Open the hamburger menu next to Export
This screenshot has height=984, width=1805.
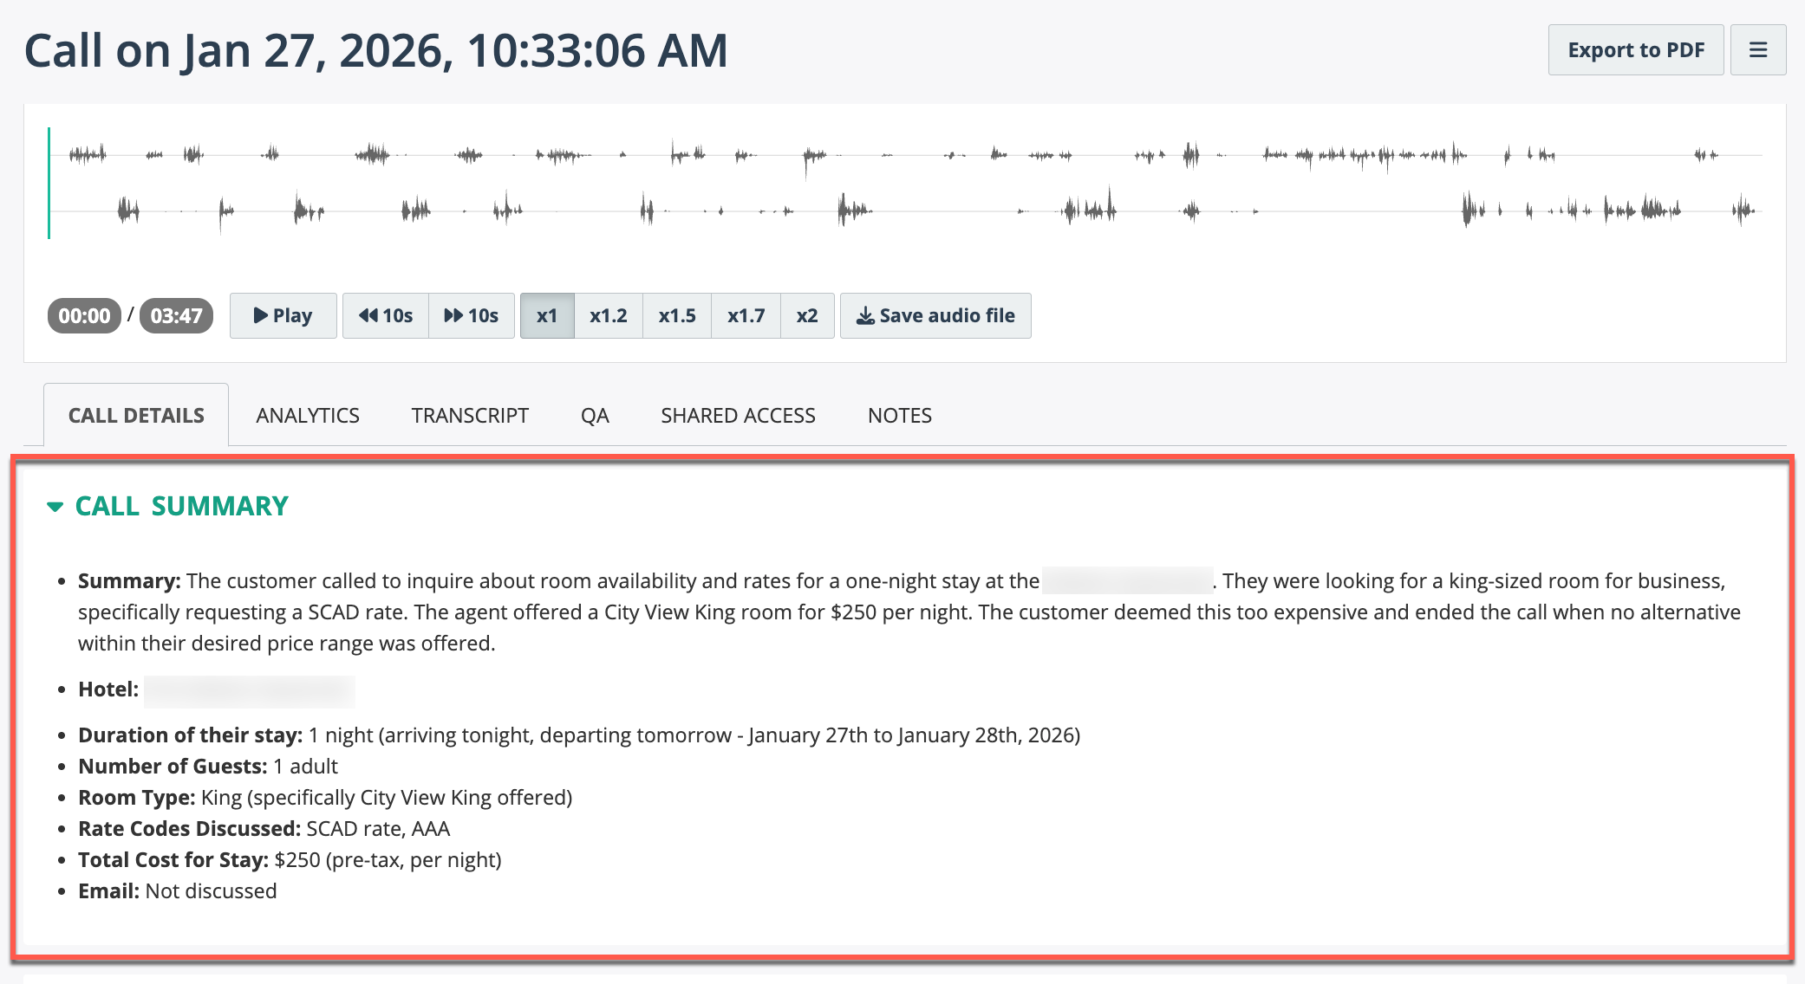point(1757,50)
